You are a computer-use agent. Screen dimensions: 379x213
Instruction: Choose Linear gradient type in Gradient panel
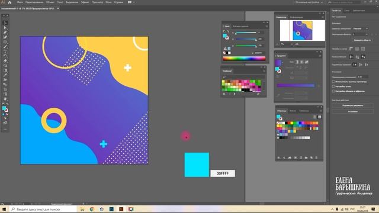pyautogui.click(x=297, y=62)
